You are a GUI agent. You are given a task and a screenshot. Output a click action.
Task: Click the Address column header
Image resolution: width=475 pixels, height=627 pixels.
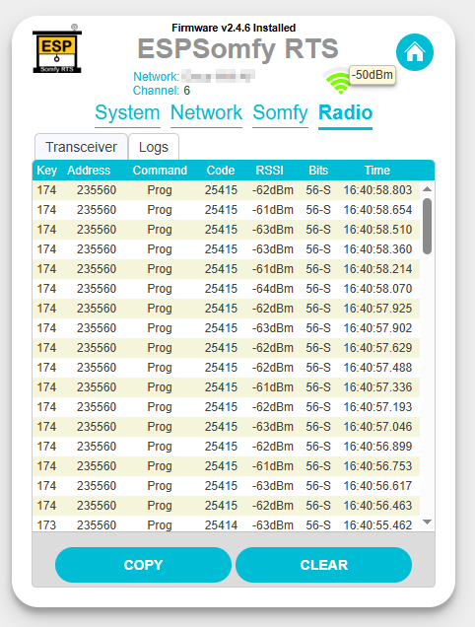click(x=89, y=171)
